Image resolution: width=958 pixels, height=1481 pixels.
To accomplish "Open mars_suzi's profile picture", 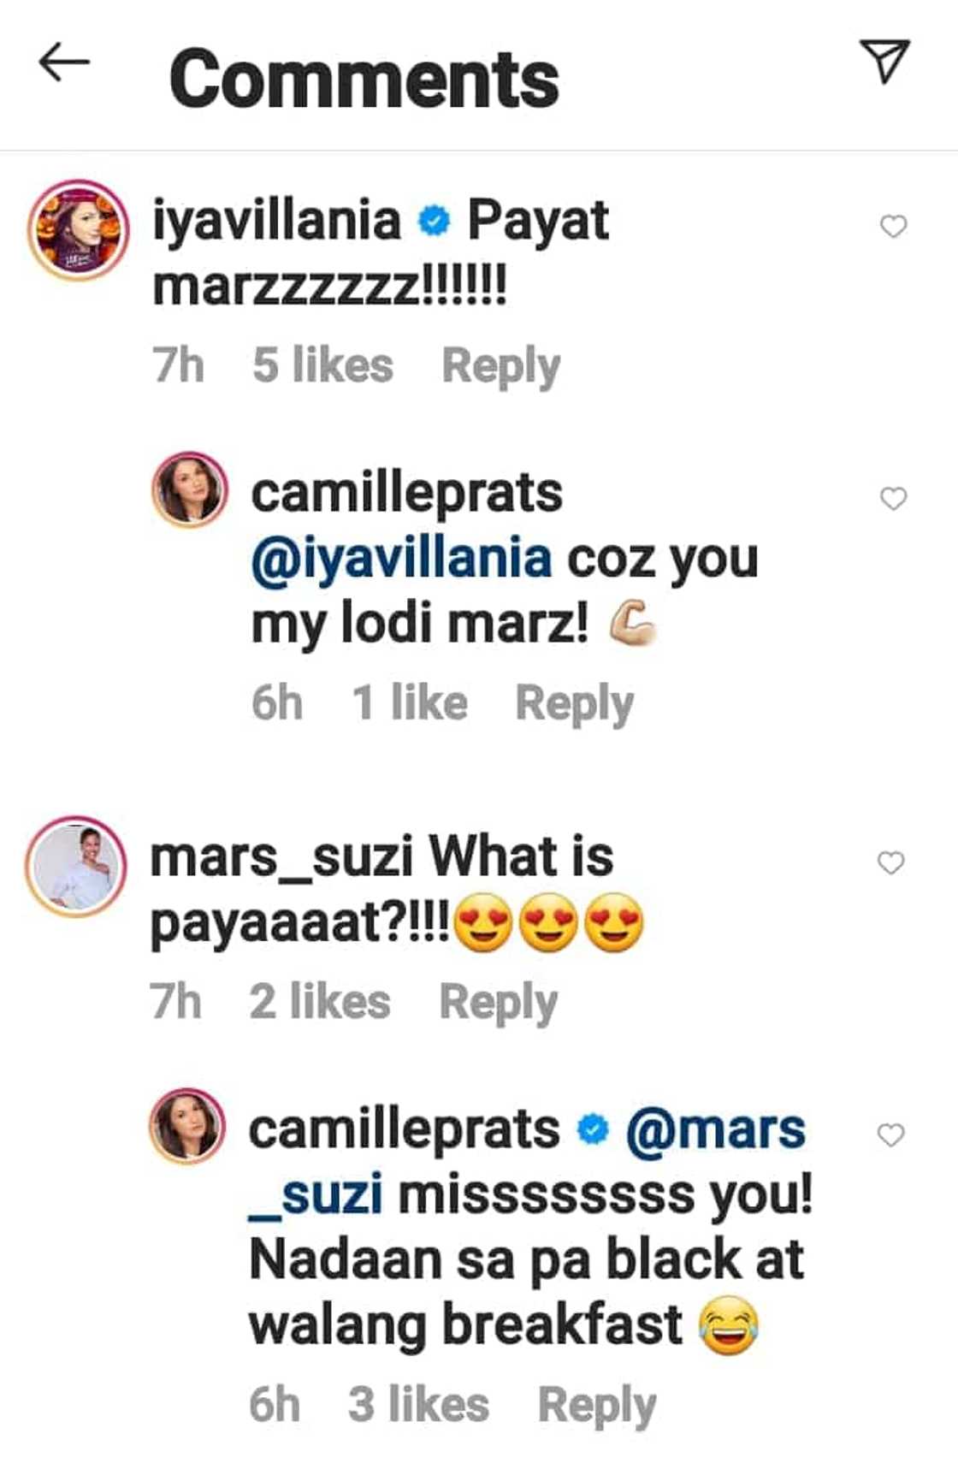I will coord(75,866).
